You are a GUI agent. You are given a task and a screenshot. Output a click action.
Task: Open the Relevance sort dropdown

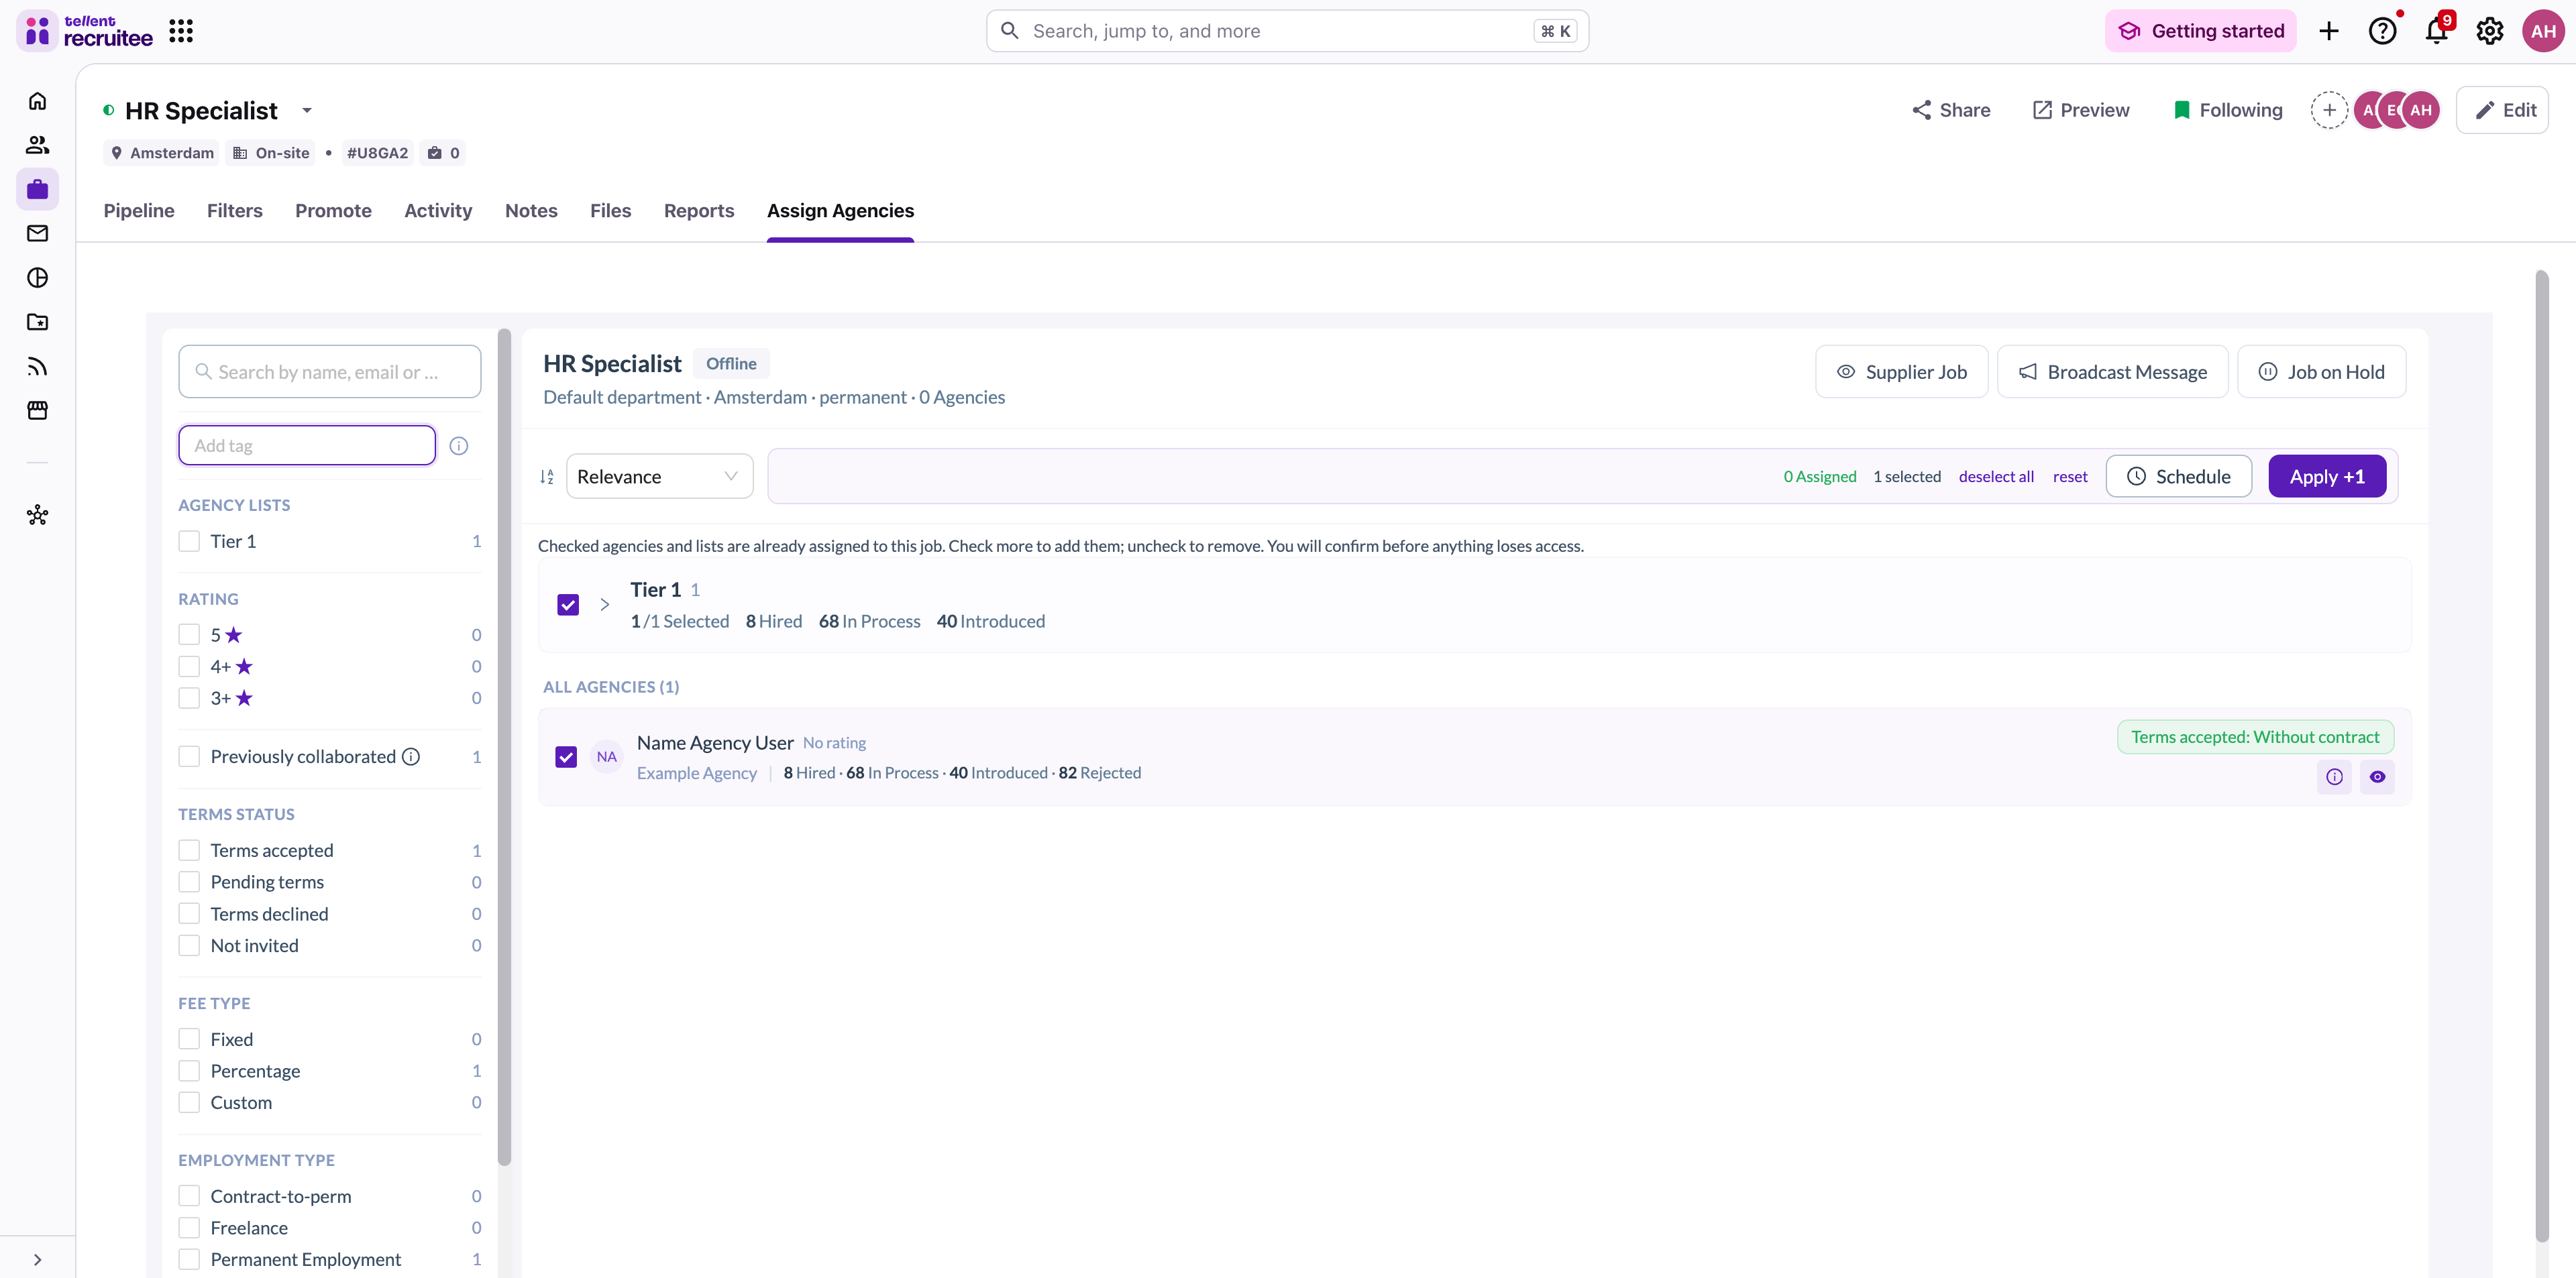(659, 477)
